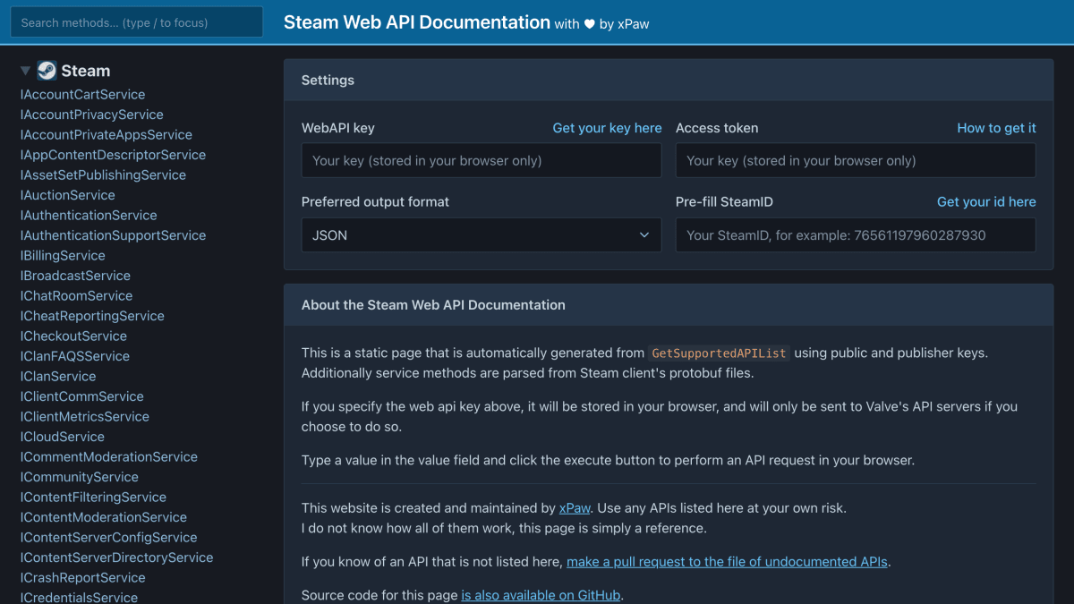Click the Steam Web API Documentation title
This screenshot has width=1074, height=604.
tap(417, 22)
